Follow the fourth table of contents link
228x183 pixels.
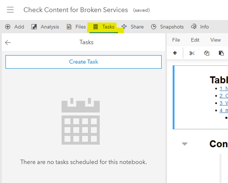coord(224,110)
